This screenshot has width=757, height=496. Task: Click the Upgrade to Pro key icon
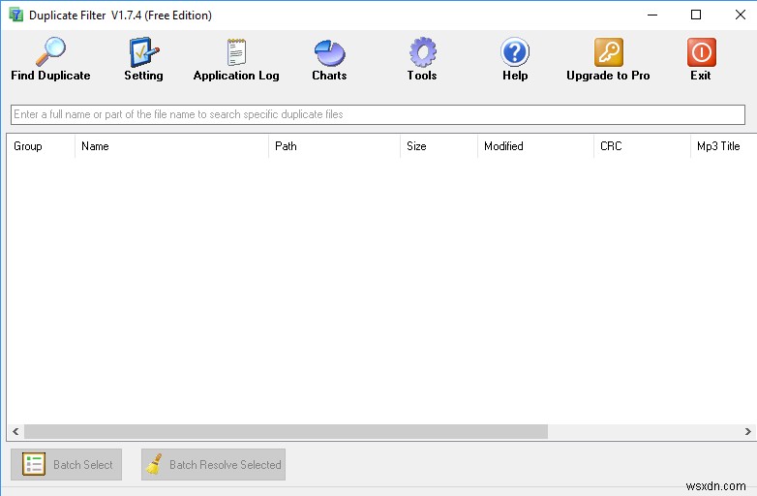(608, 51)
